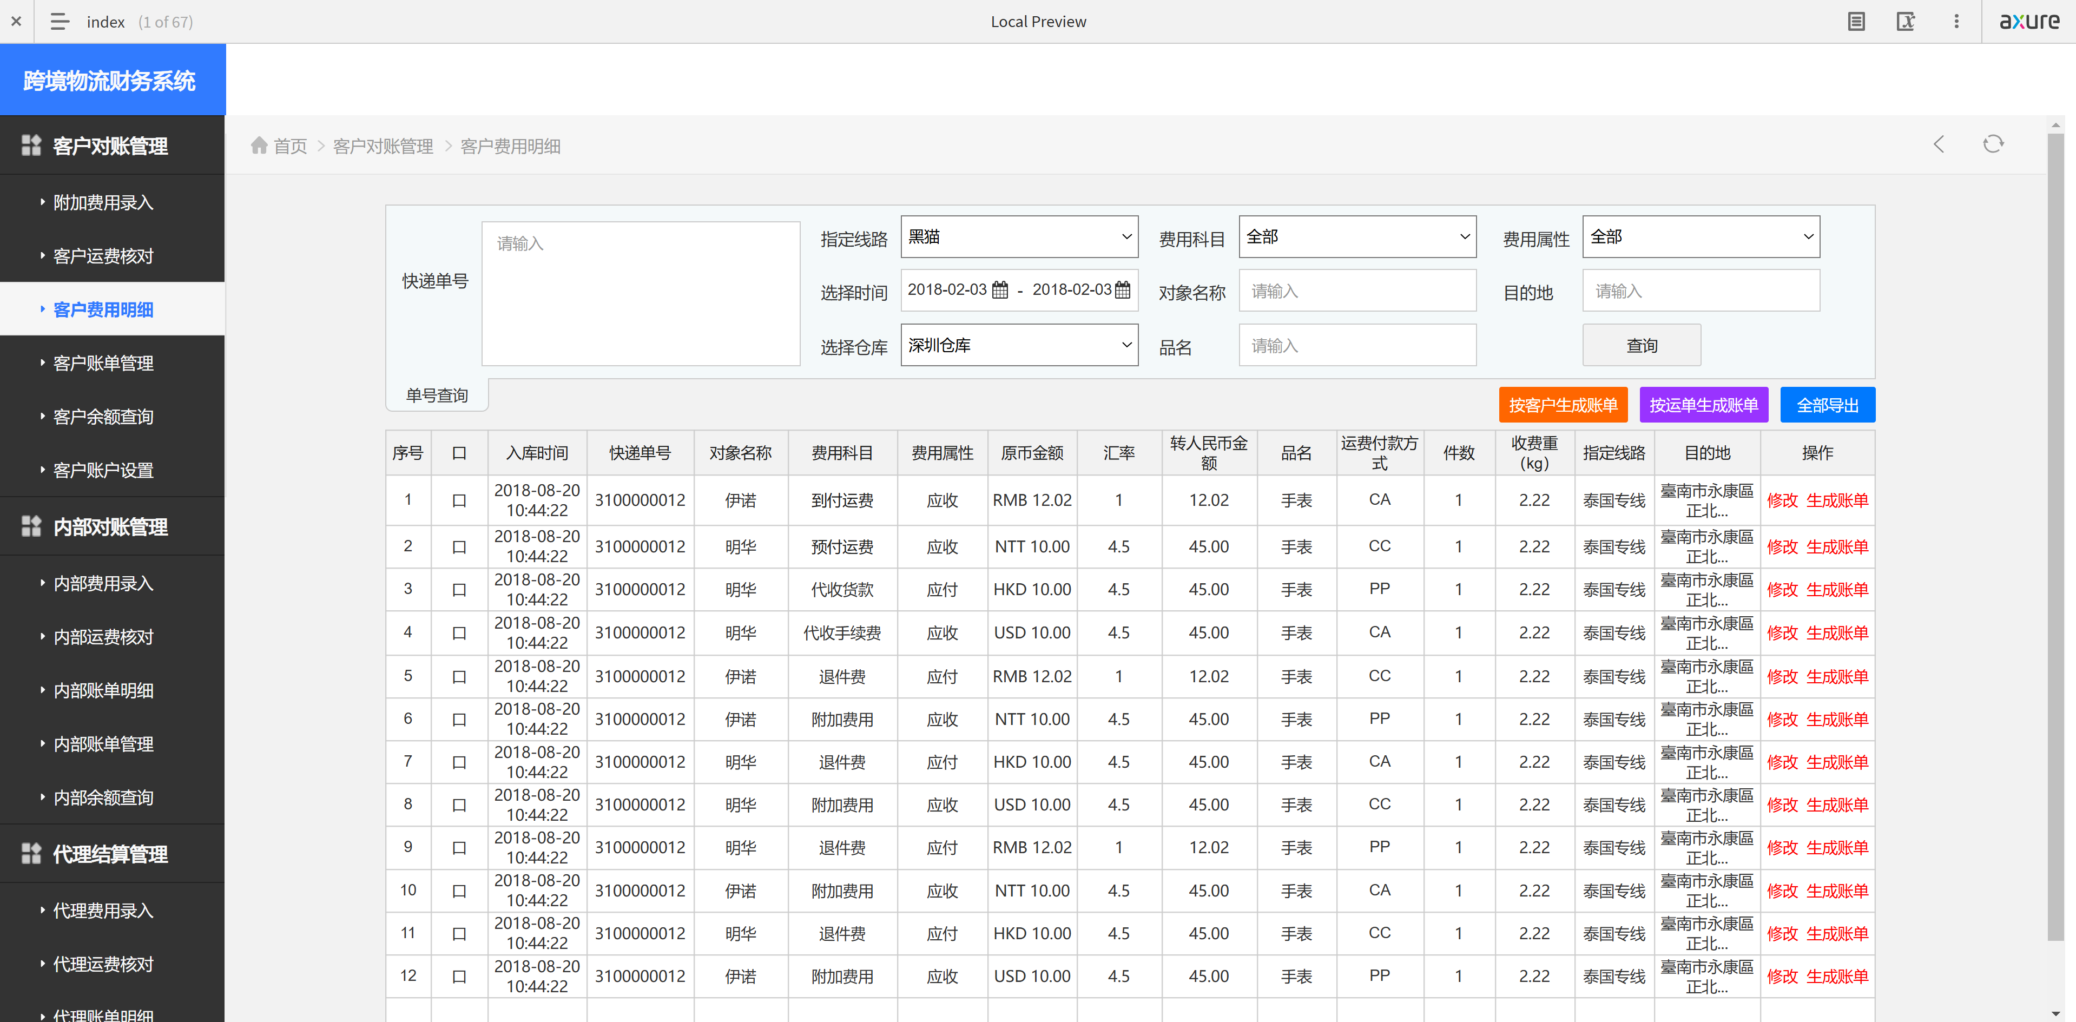The width and height of the screenshot is (2076, 1022).
Task: Check the checkbox for row 1
Action: click(x=459, y=500)
